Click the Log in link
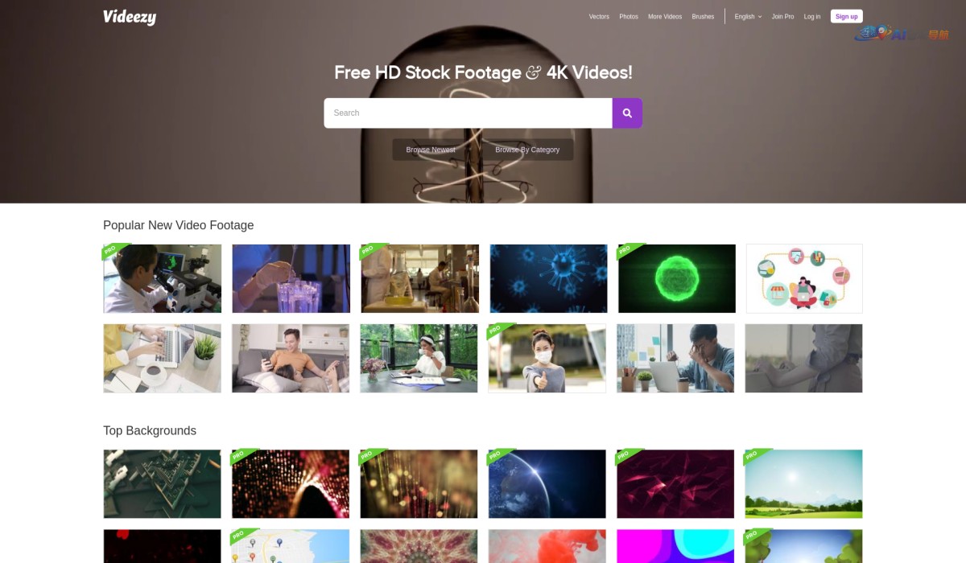Viewport: 966px width, 563px height. click(x=812, y=17)
